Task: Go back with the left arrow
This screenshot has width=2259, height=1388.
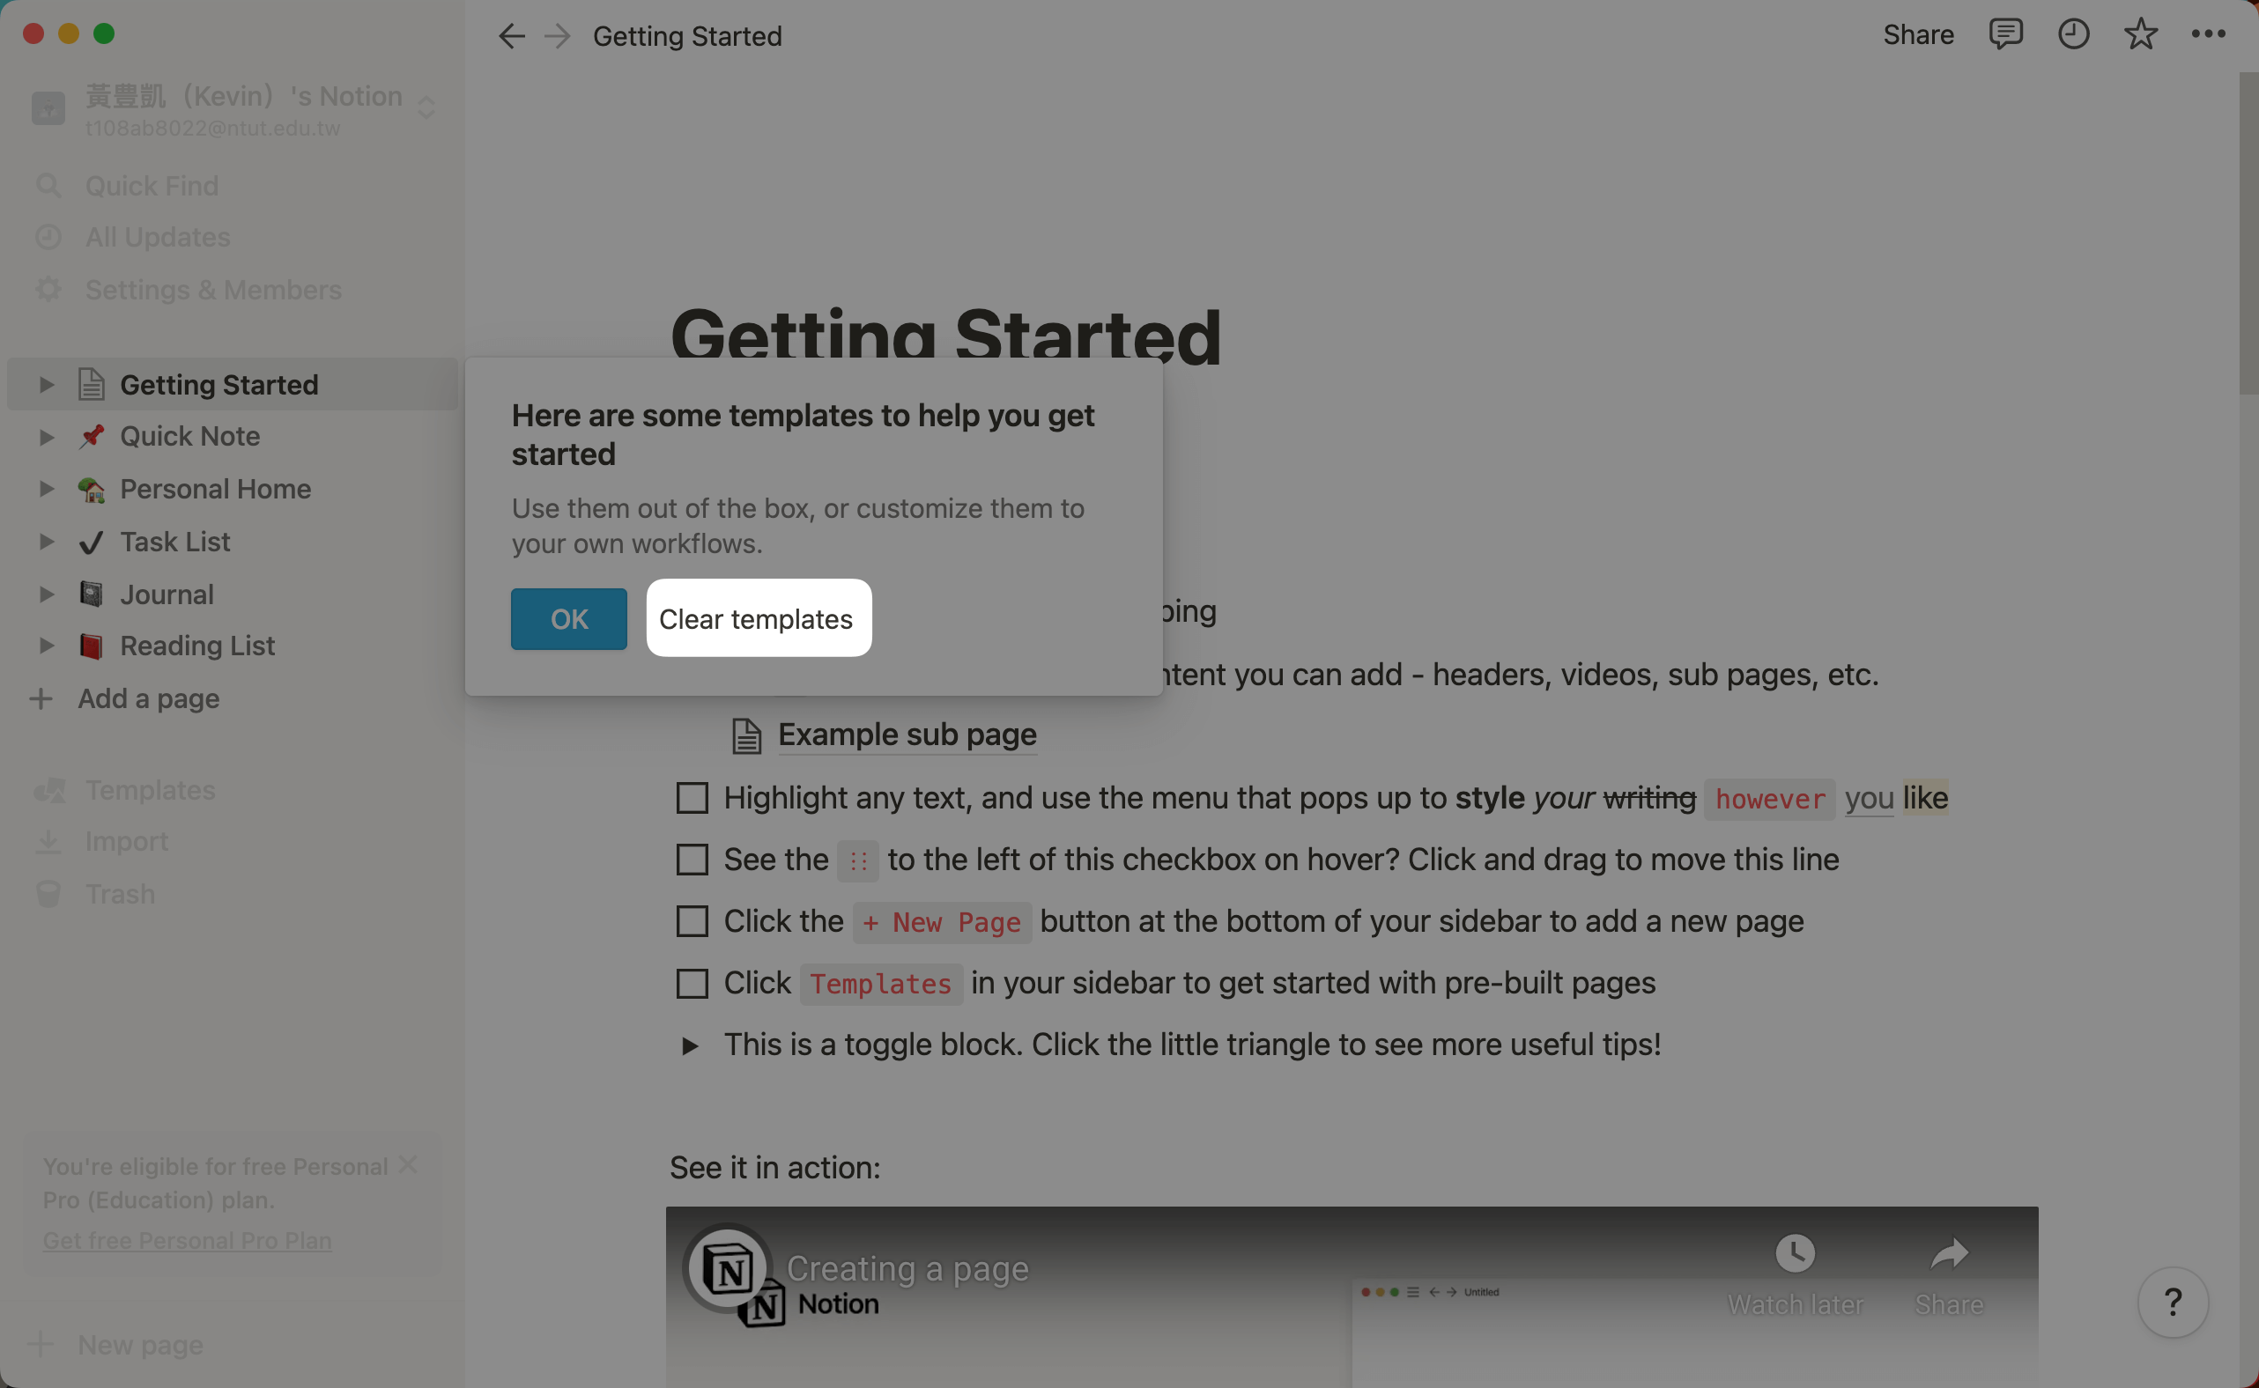Action: coord(512,36)
